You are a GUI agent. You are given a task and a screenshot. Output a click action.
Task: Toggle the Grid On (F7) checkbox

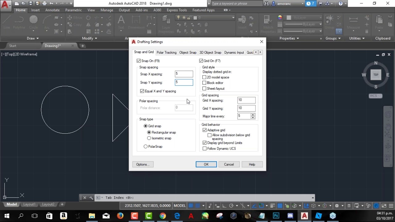pos(201,61)
